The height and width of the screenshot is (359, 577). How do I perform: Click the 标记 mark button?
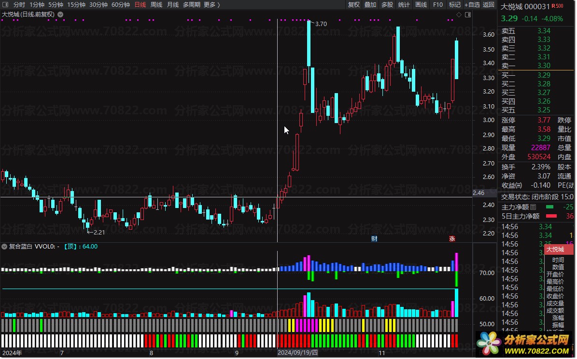tap(455, 4)
